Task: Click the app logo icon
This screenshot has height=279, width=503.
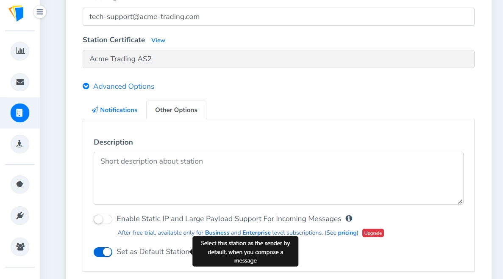Action: (16, 13)
